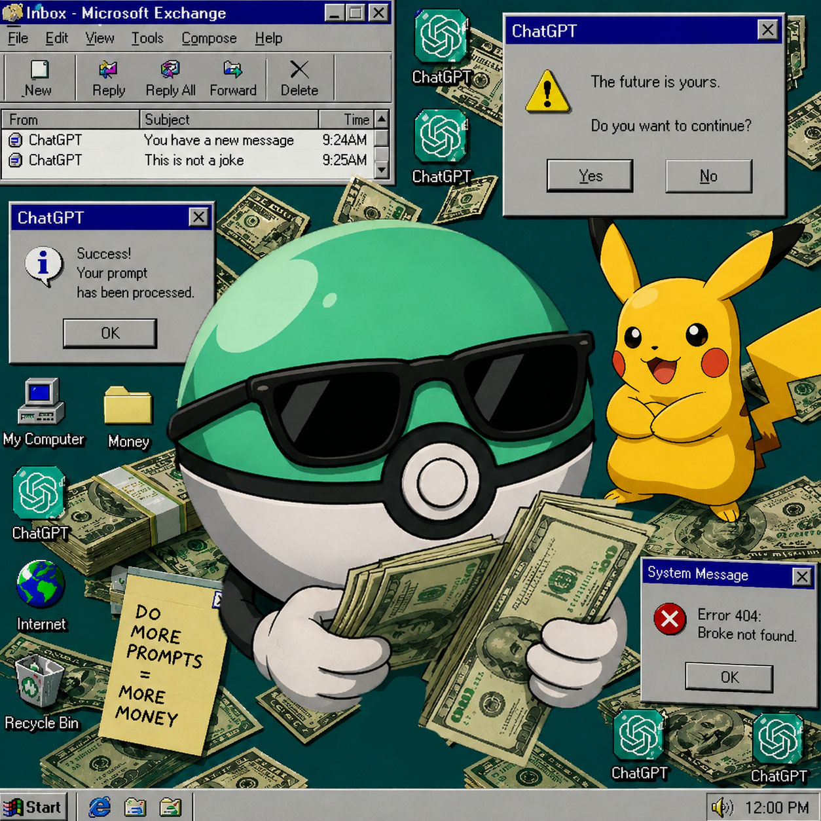Click the 9:25AM time cell
Viewport: 821px width, 821px height.
click(344, 160)
